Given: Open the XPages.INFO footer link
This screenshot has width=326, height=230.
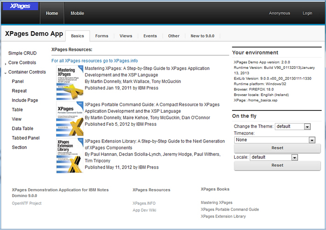Looking at the screenshot, I should (144, 203).
